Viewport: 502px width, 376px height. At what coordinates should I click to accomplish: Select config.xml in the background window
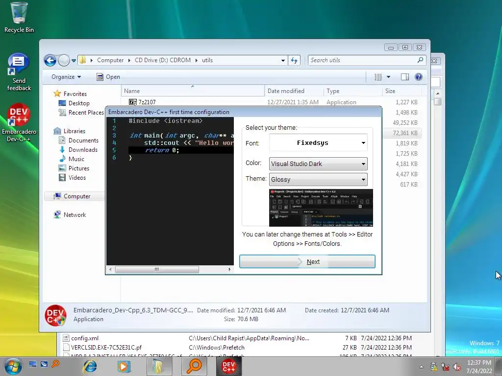pyautogui.click(x=84, y=338)
